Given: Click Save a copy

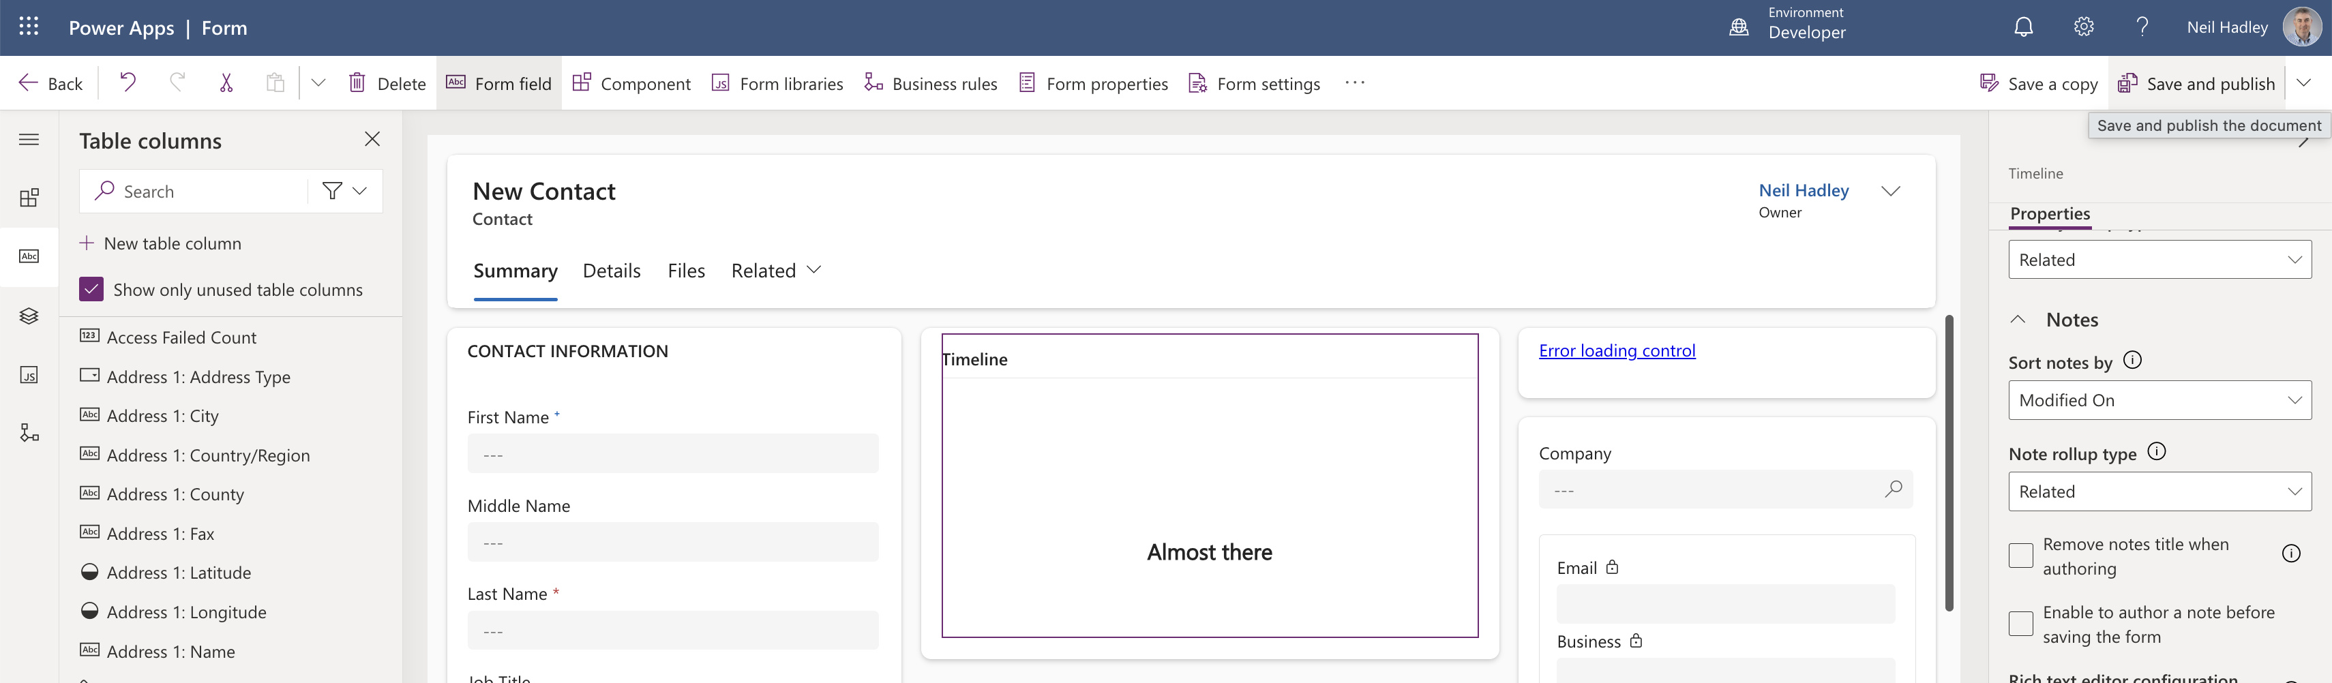Looking at the screenshot, I should click(2039, 83).
